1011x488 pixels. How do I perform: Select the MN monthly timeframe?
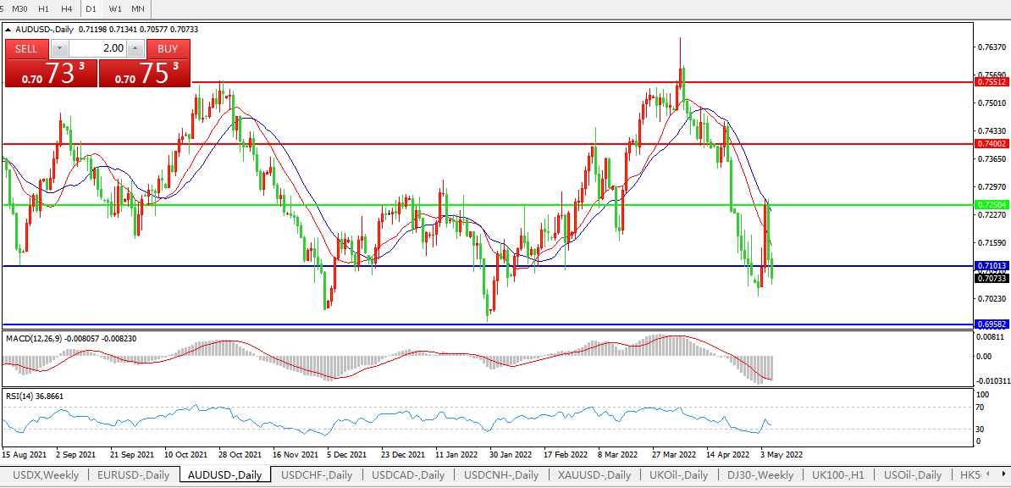(137, 8)
